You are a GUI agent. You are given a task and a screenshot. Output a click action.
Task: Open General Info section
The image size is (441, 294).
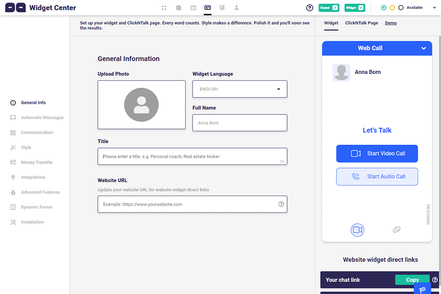[28, 103]
